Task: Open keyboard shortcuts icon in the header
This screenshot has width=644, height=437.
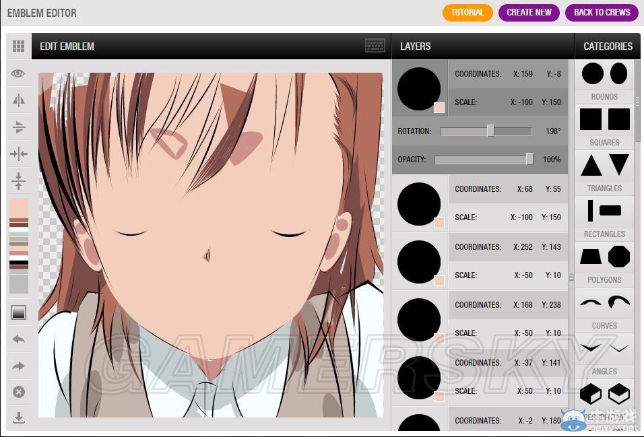Action: pos(375,46)
